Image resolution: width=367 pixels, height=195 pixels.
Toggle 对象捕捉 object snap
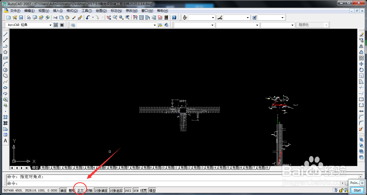point(101,190)
